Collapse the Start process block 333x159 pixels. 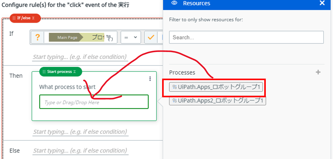(75, 72)
